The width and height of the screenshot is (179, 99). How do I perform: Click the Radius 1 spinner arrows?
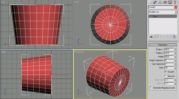point(175,49)
